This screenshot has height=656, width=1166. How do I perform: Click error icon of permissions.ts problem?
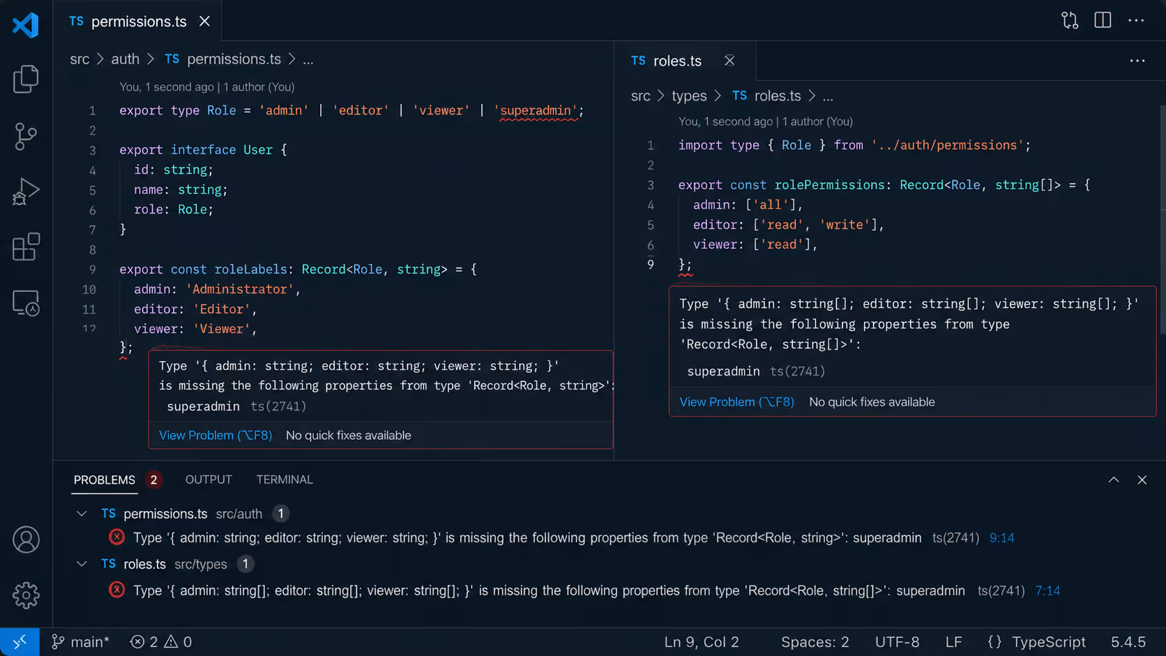(x=116, y=537)
